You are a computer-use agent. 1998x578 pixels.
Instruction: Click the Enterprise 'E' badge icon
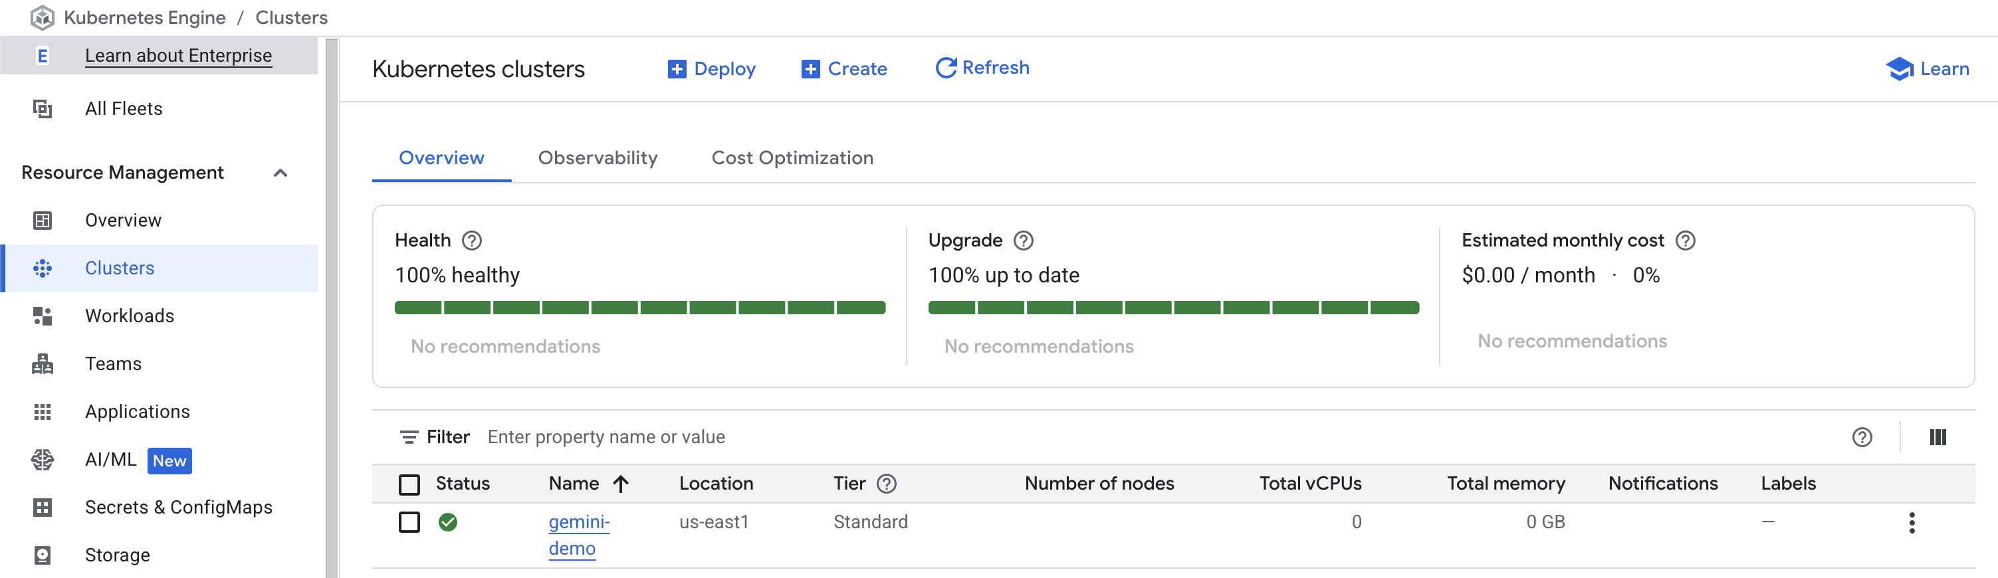tap(43, 56)
